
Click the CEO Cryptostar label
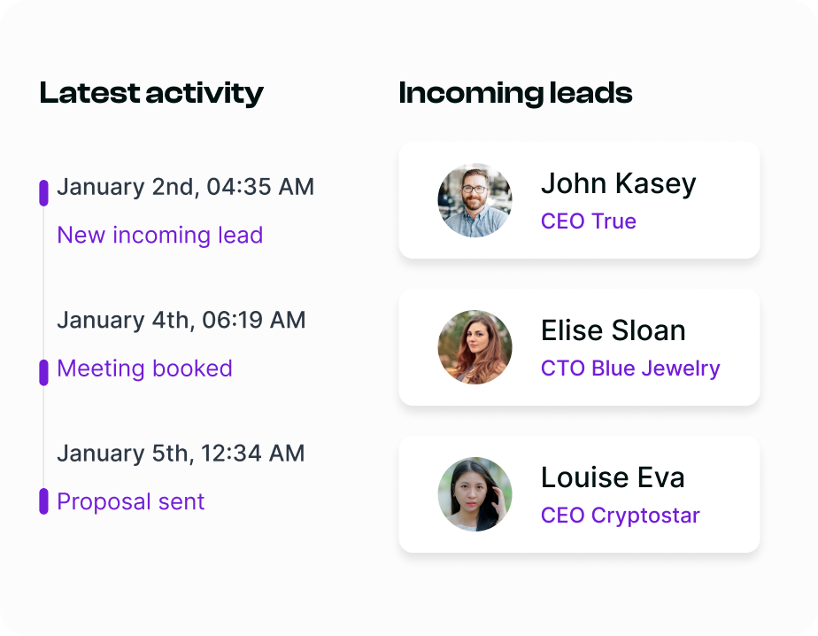pos(621,516)
